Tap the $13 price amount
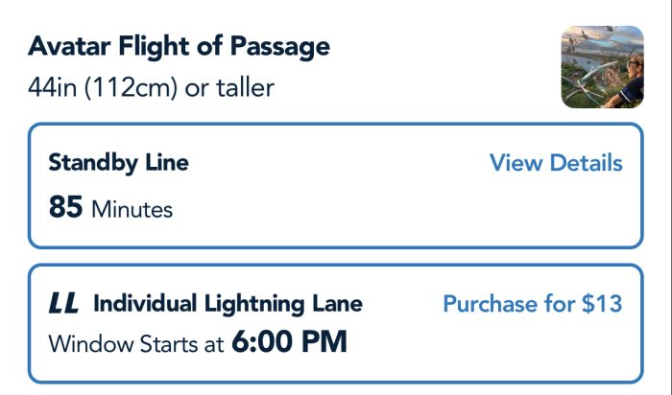672x395 pixels. pyautogui.click(x=602, y=303)
